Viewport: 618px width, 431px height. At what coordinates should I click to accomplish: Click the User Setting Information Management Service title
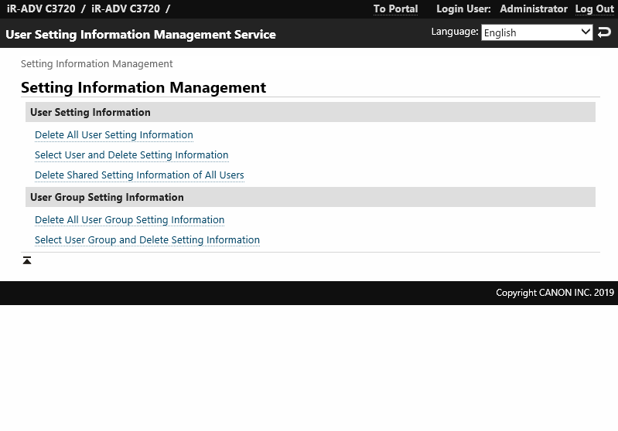141,35
